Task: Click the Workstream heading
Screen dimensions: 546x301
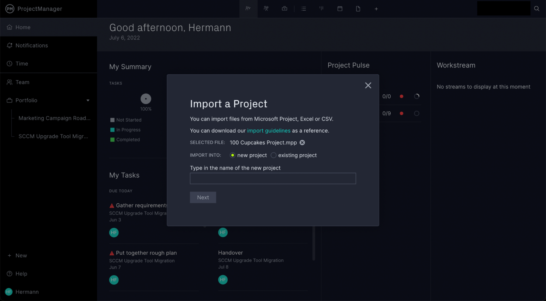Action: [x=456, y=65]
